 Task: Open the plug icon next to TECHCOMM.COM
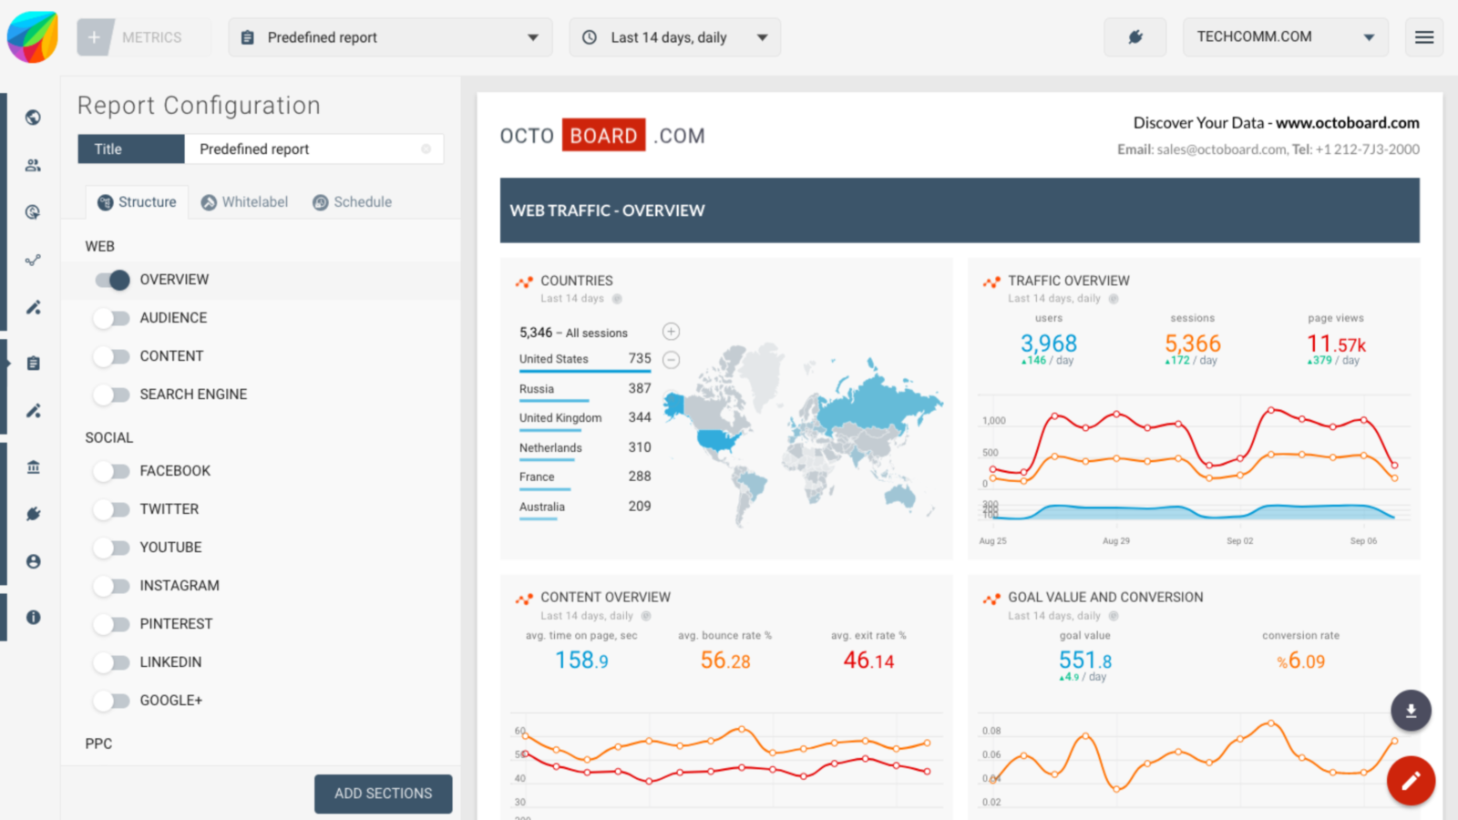1135,36
